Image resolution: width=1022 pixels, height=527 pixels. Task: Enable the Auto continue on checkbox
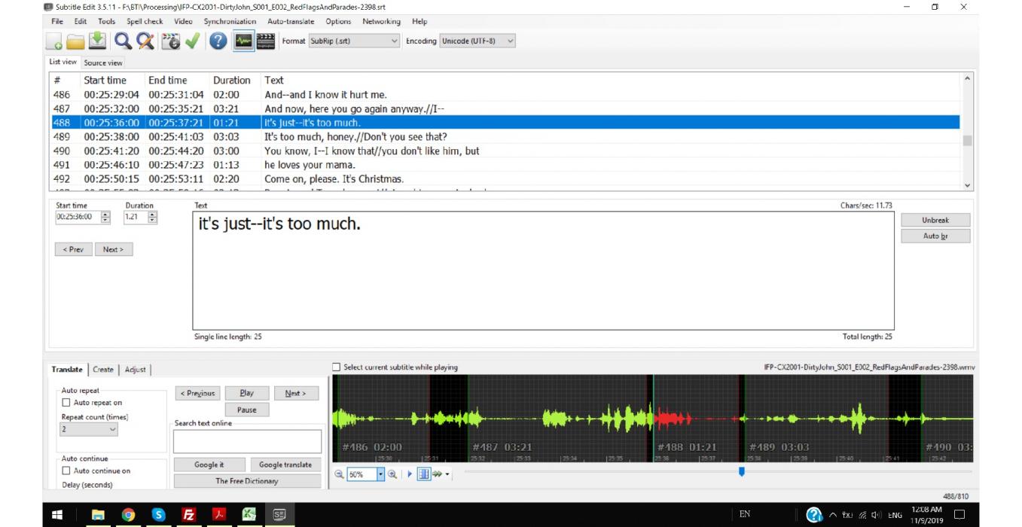66,471
